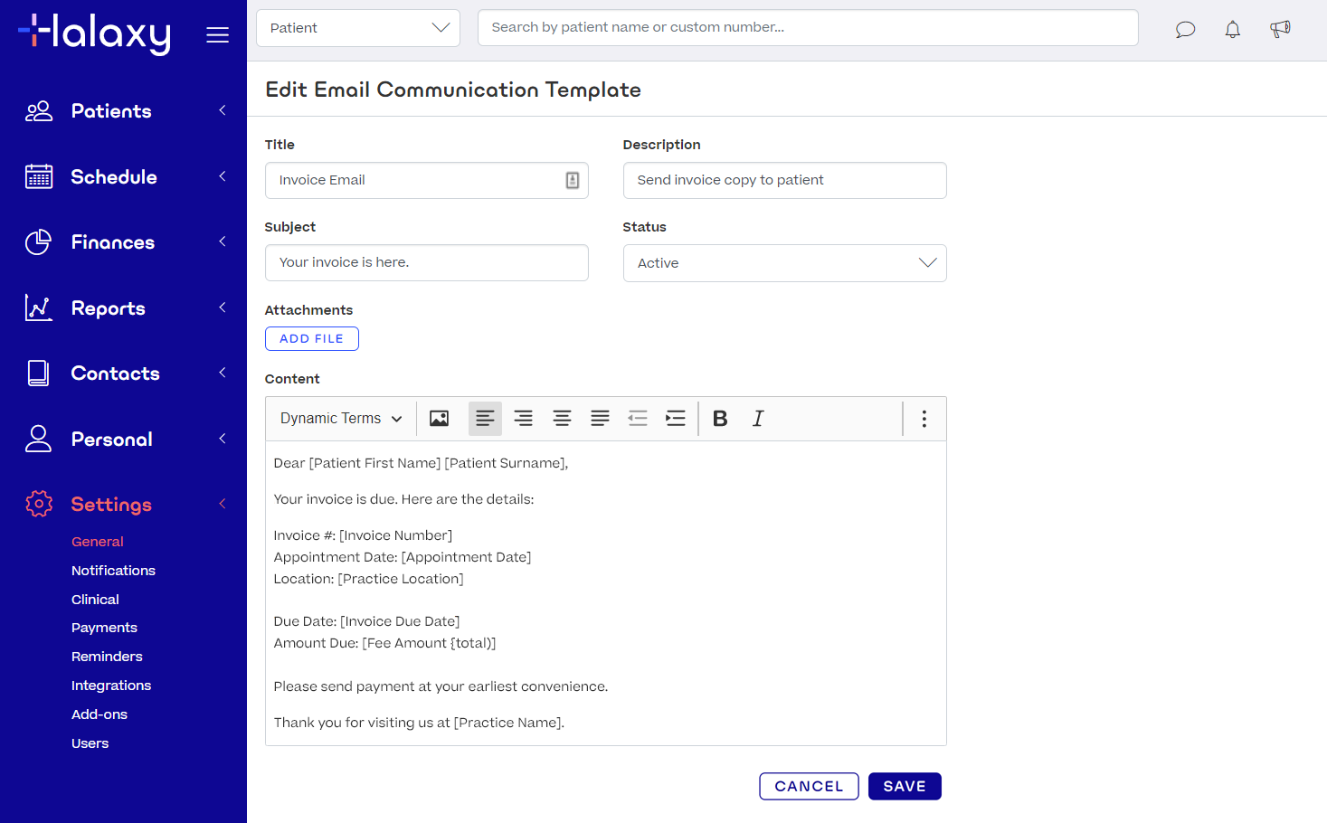Apply Bold formatting in the content editor
Screen dimensions: 1327x823
[720, 418]
